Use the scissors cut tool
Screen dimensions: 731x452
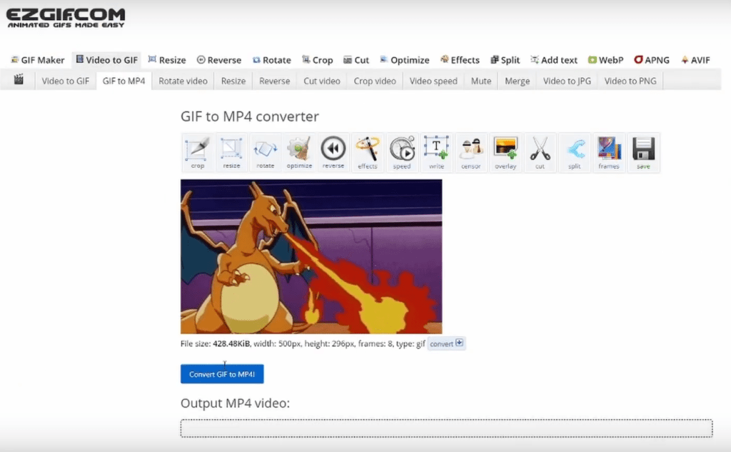[540, 153]
